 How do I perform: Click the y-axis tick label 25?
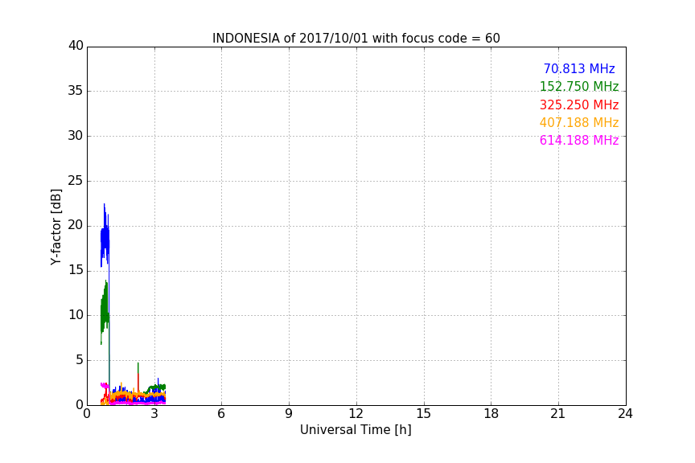(76, 181)
